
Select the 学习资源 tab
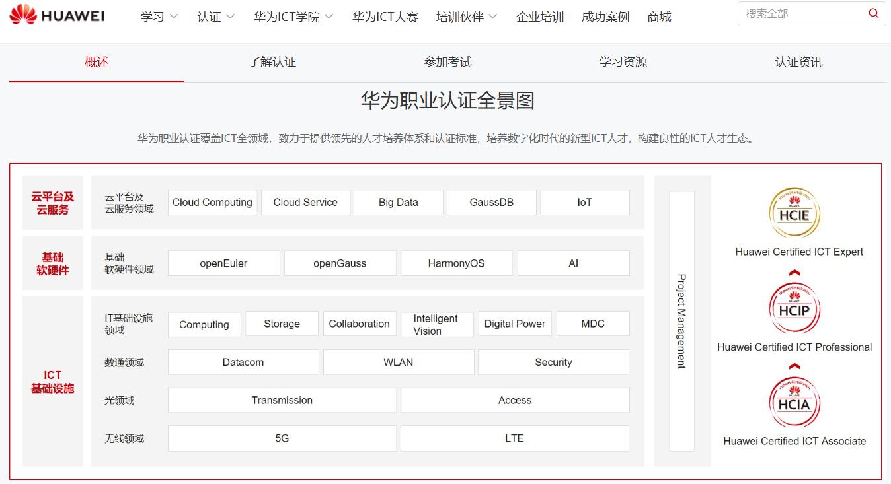click(623, 62)
